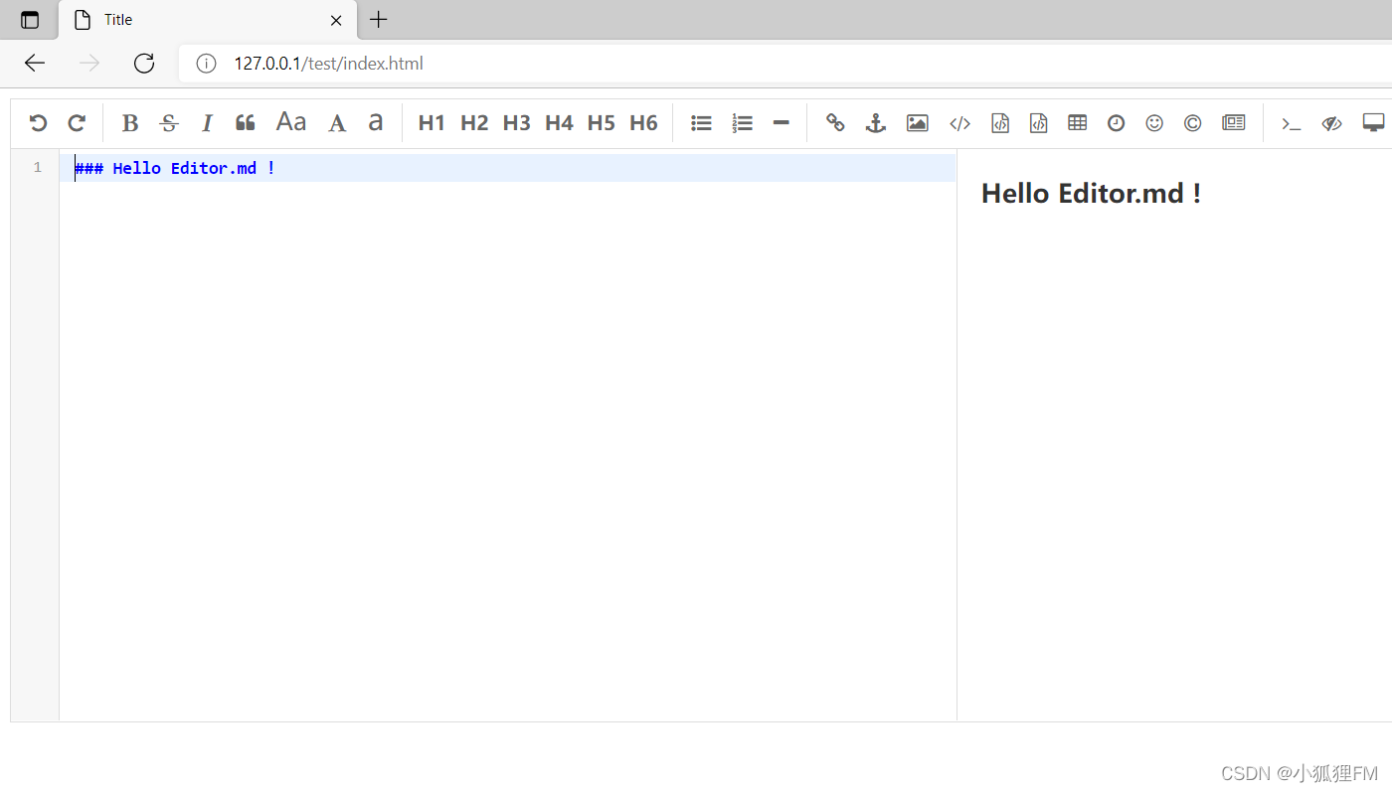Select the 'Title' browser tab
Image resolution: width=1392 pixels, height=792 pixels.
[x=207, y=20]
